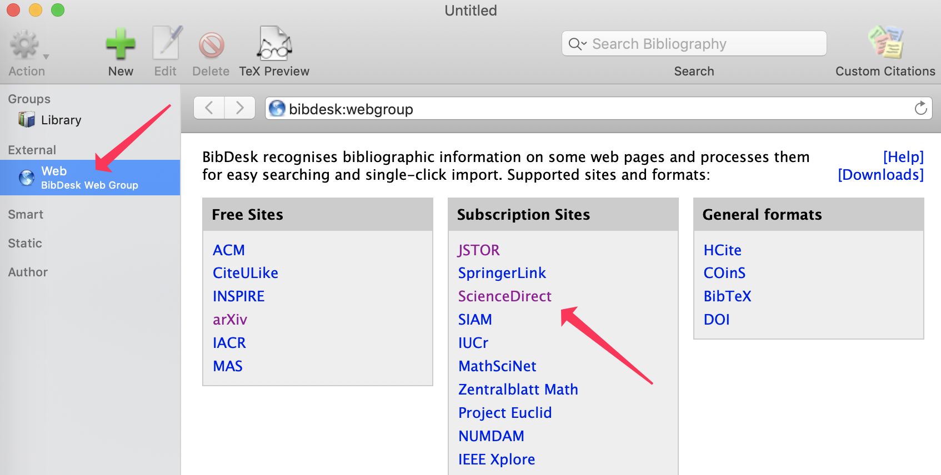Open the IUCr link
Image resolution: width=941 pixels, height=475 pixels.
(x=473, y=343)
